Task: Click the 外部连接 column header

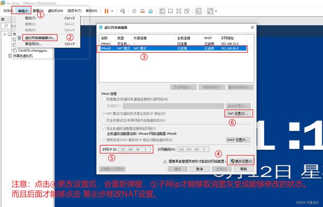Action: 154,38
